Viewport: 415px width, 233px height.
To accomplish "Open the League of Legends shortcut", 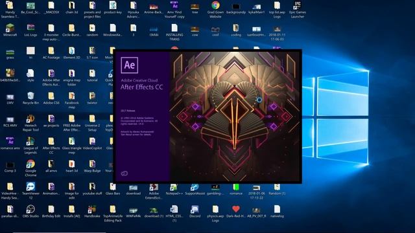I will tap(30, 146).
